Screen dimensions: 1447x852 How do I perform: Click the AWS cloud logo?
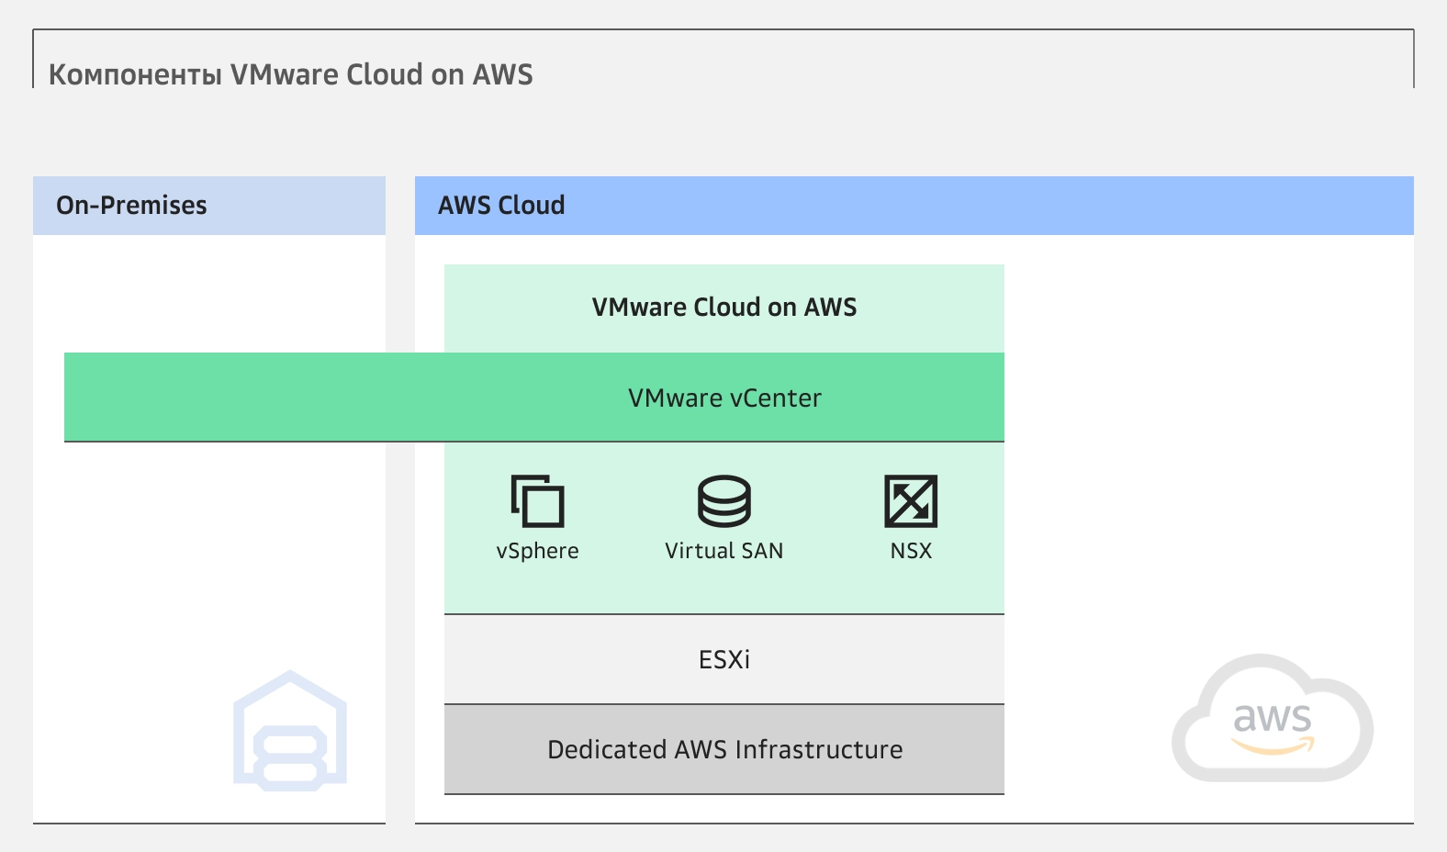coord(1273,718)
